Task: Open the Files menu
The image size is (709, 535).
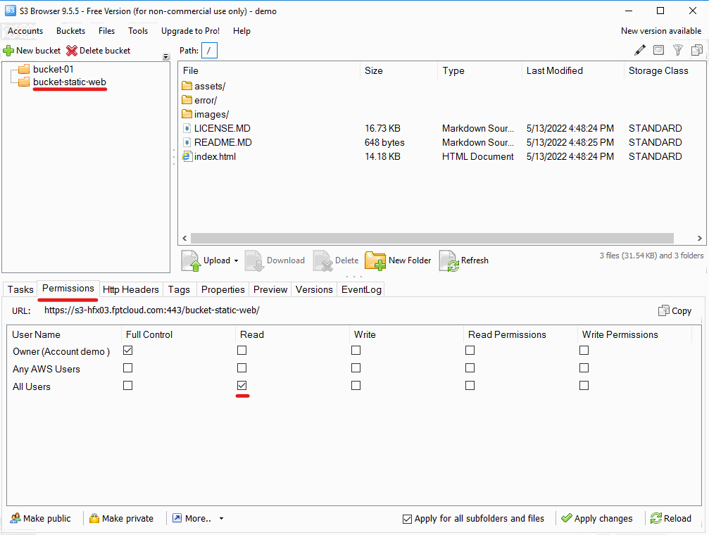Action: click(x=107, y=31)
